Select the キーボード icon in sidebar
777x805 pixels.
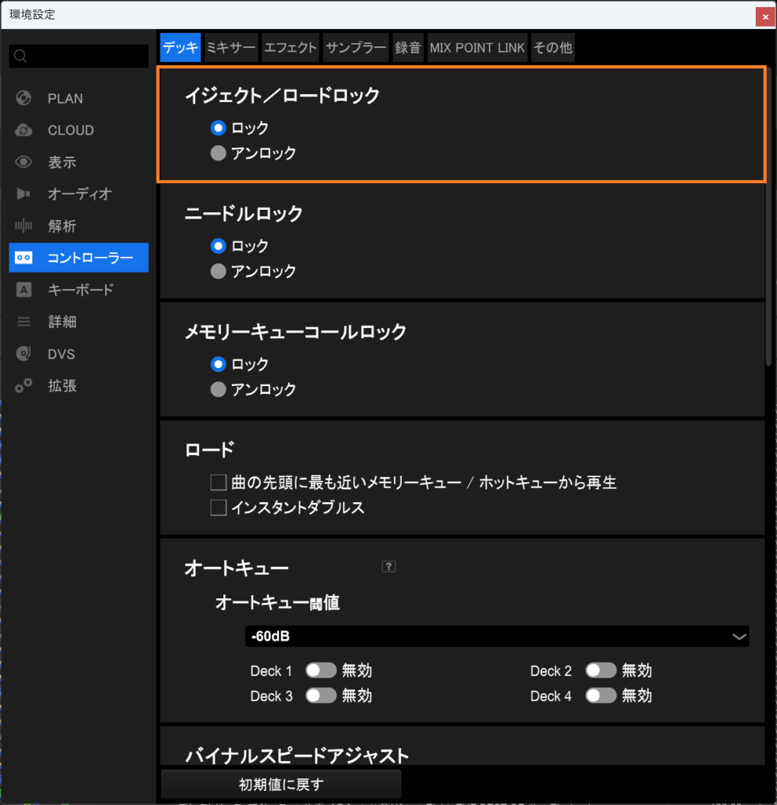[x=24, y=290]
